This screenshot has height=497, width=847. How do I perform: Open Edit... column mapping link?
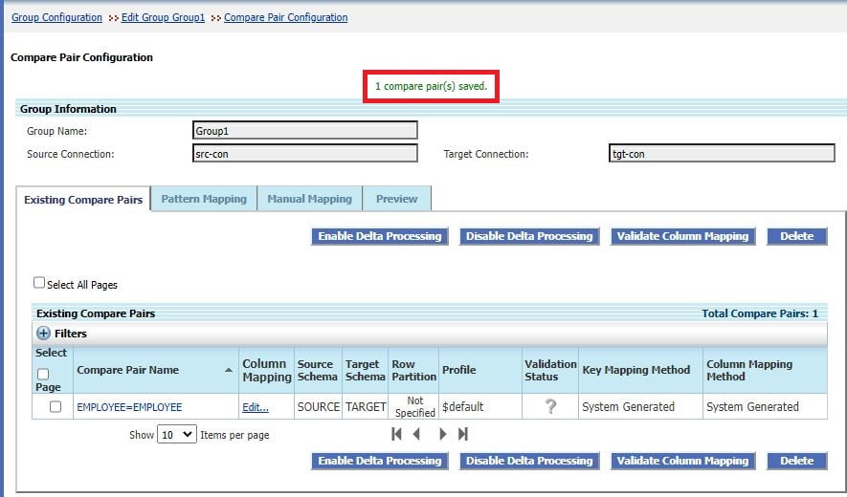click(x=256, y=407)
